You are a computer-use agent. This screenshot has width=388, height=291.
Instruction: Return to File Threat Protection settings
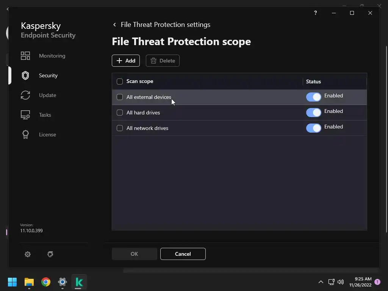[x=166, y=25]
